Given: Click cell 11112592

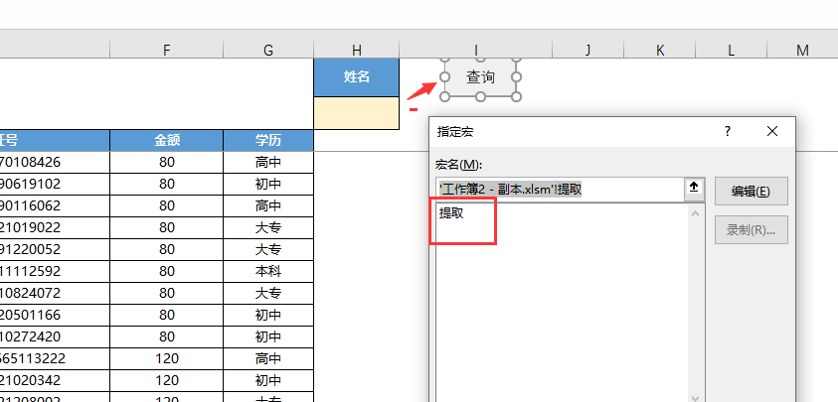Looking at the screenshot, I should coord(55,271).
